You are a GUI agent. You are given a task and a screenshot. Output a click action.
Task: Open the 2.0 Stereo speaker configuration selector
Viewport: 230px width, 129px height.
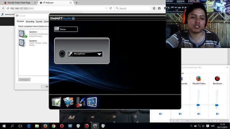(66, 29)
